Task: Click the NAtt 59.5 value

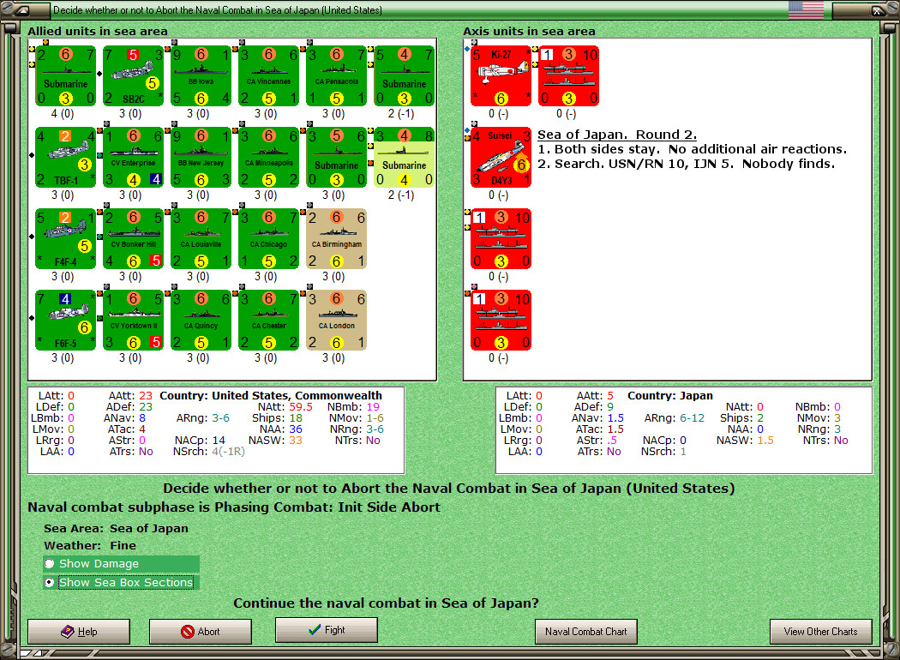Action: (301, 406)
